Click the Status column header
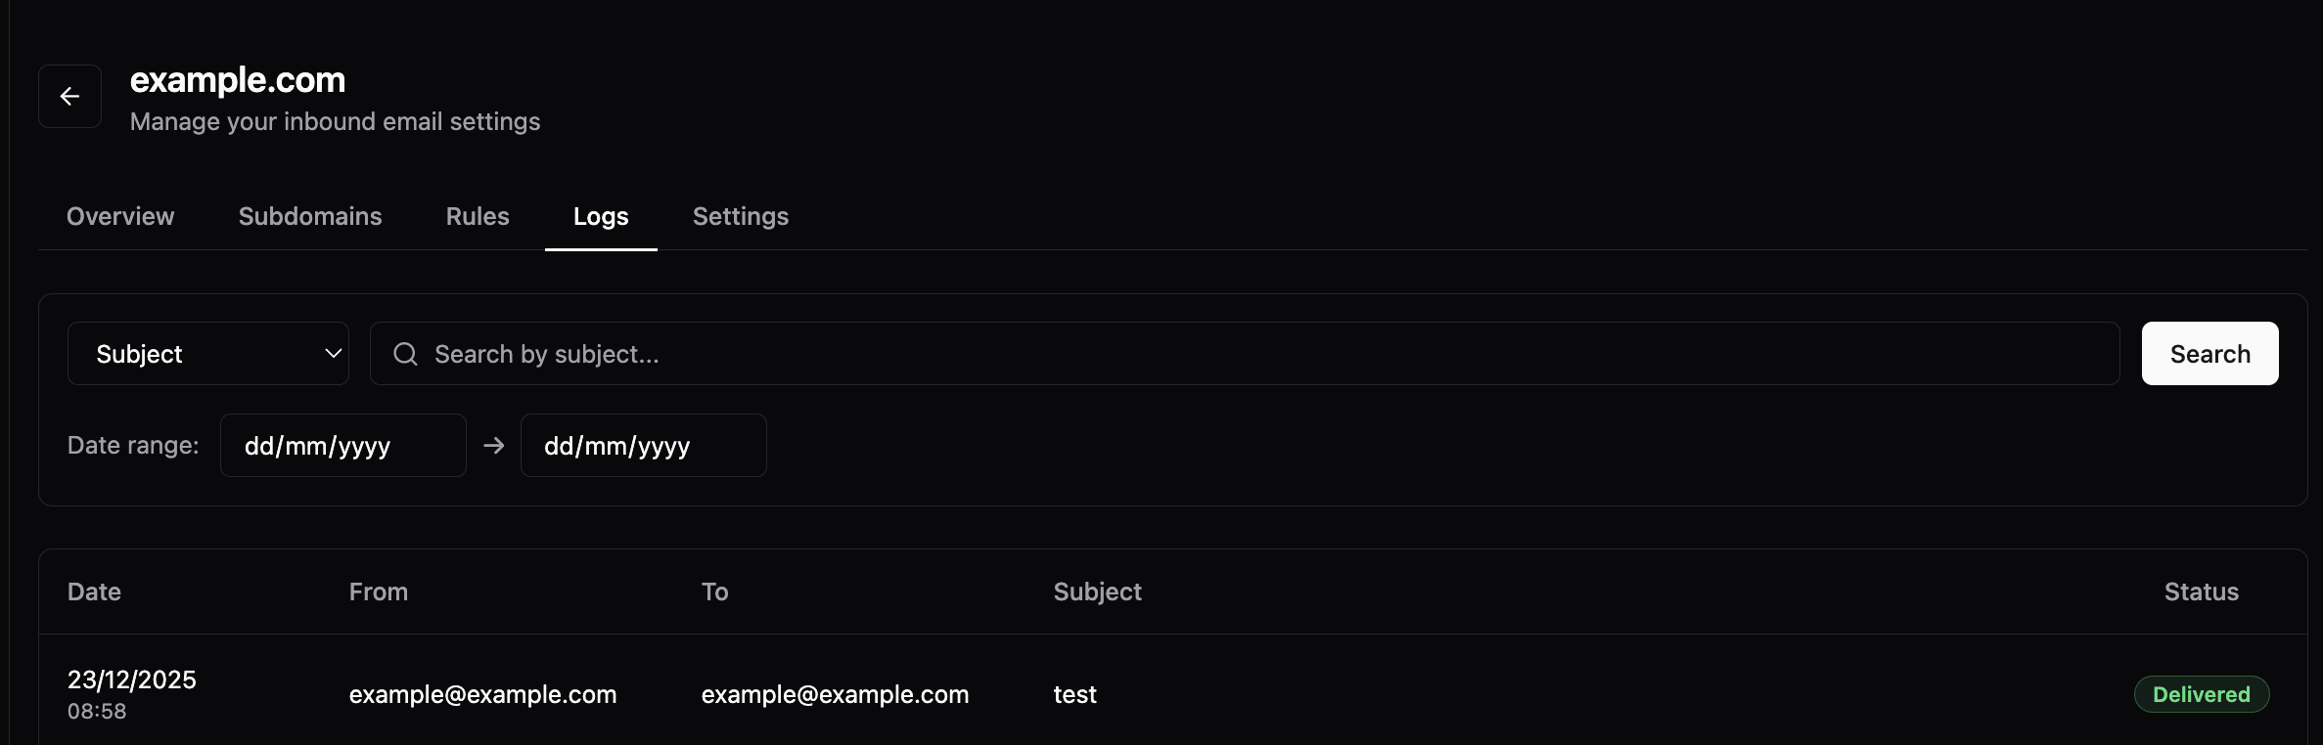Viewport: 2323px width, 745px height. click(2201, 592)
